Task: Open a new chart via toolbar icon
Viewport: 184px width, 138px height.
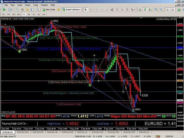Action: click(x=3, y=9)
